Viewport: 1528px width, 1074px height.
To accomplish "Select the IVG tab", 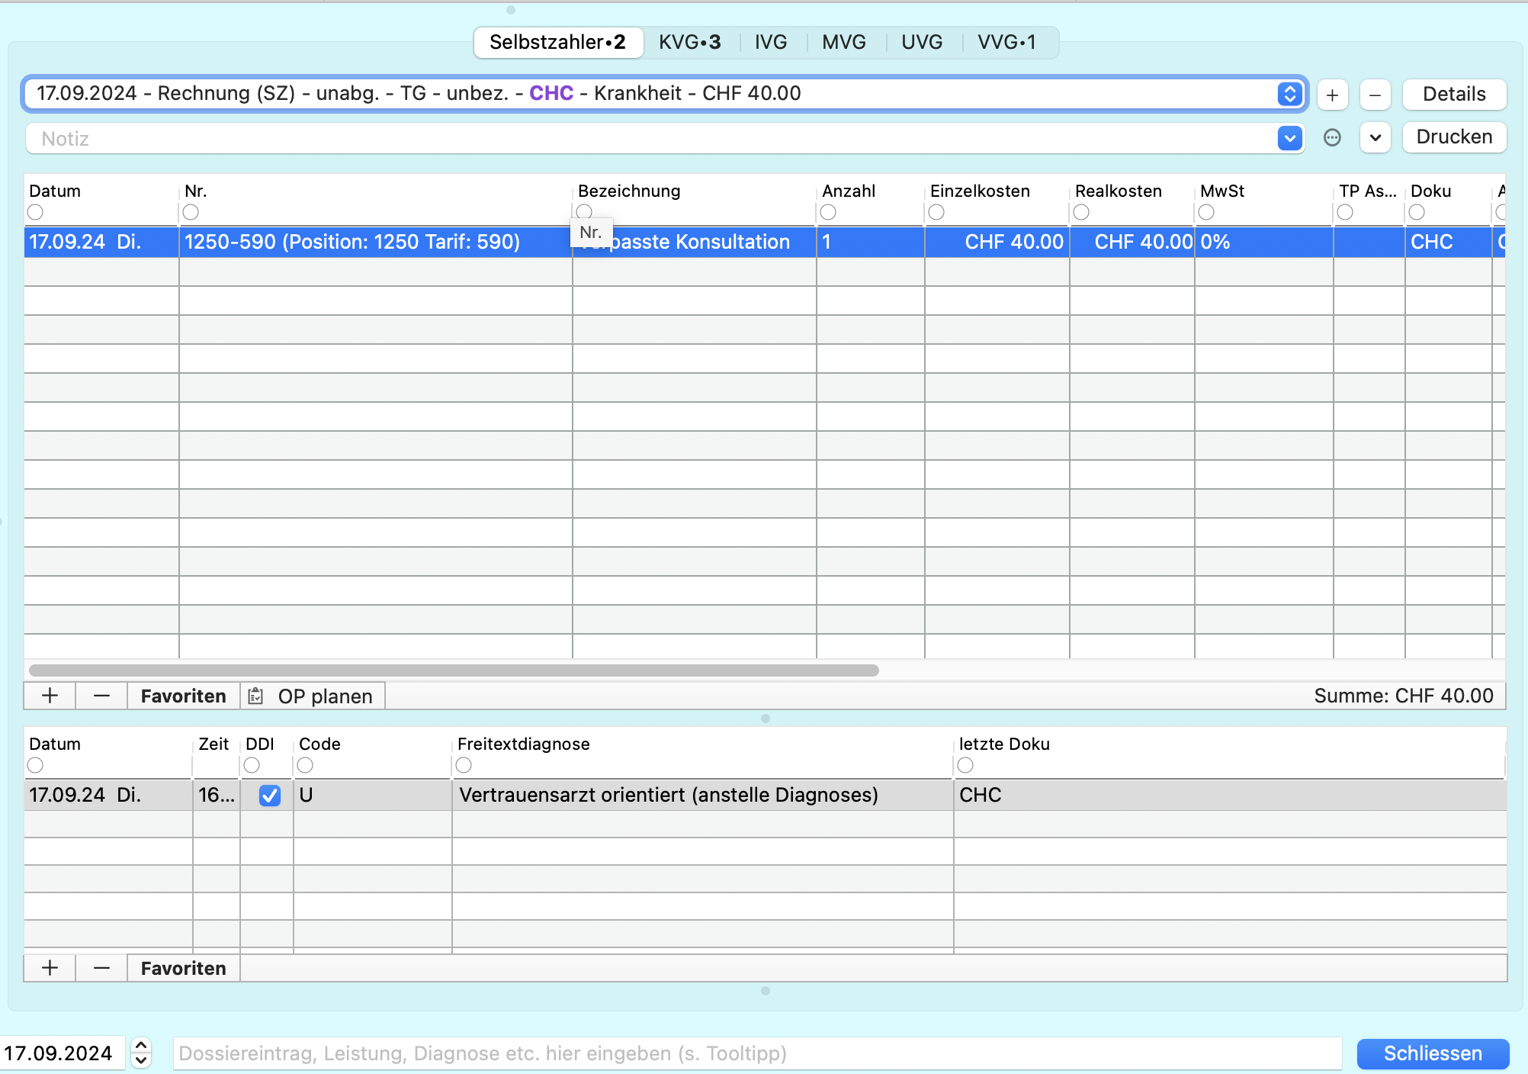I will click(771, 42).
